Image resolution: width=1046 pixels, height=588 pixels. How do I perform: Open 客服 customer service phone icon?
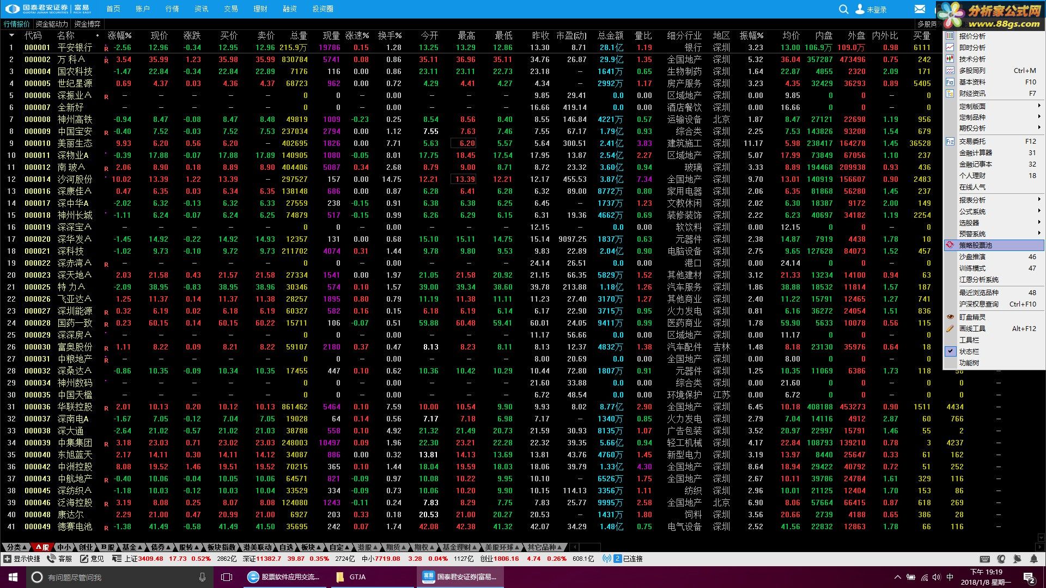pyautogui.click(x=52, y=559)
